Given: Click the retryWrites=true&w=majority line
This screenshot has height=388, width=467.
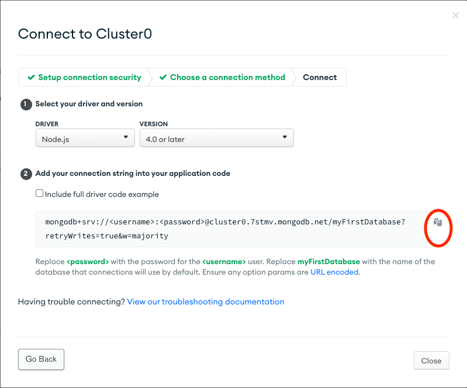Looking at the screenshot, I should [x=106, y=236].
